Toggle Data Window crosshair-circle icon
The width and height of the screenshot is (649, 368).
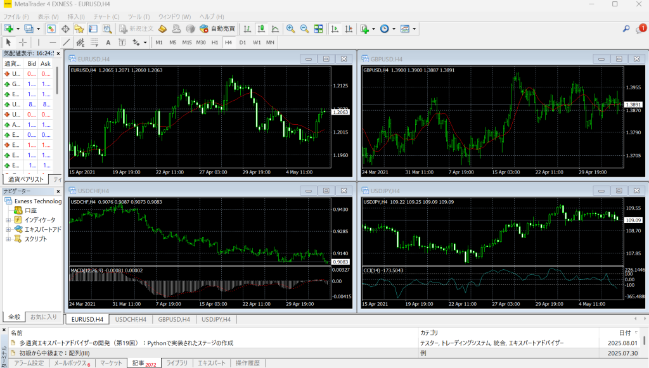click(x=65, y=29)
